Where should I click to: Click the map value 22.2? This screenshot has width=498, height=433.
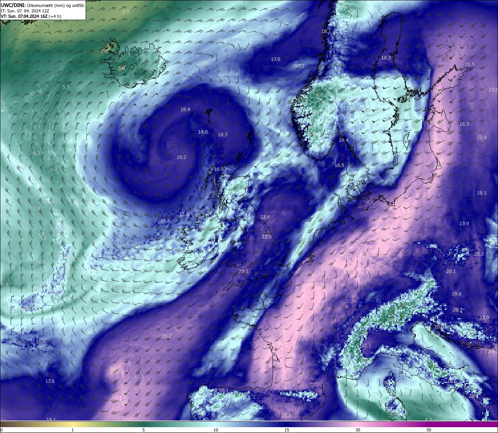click(x=479, y=254)
